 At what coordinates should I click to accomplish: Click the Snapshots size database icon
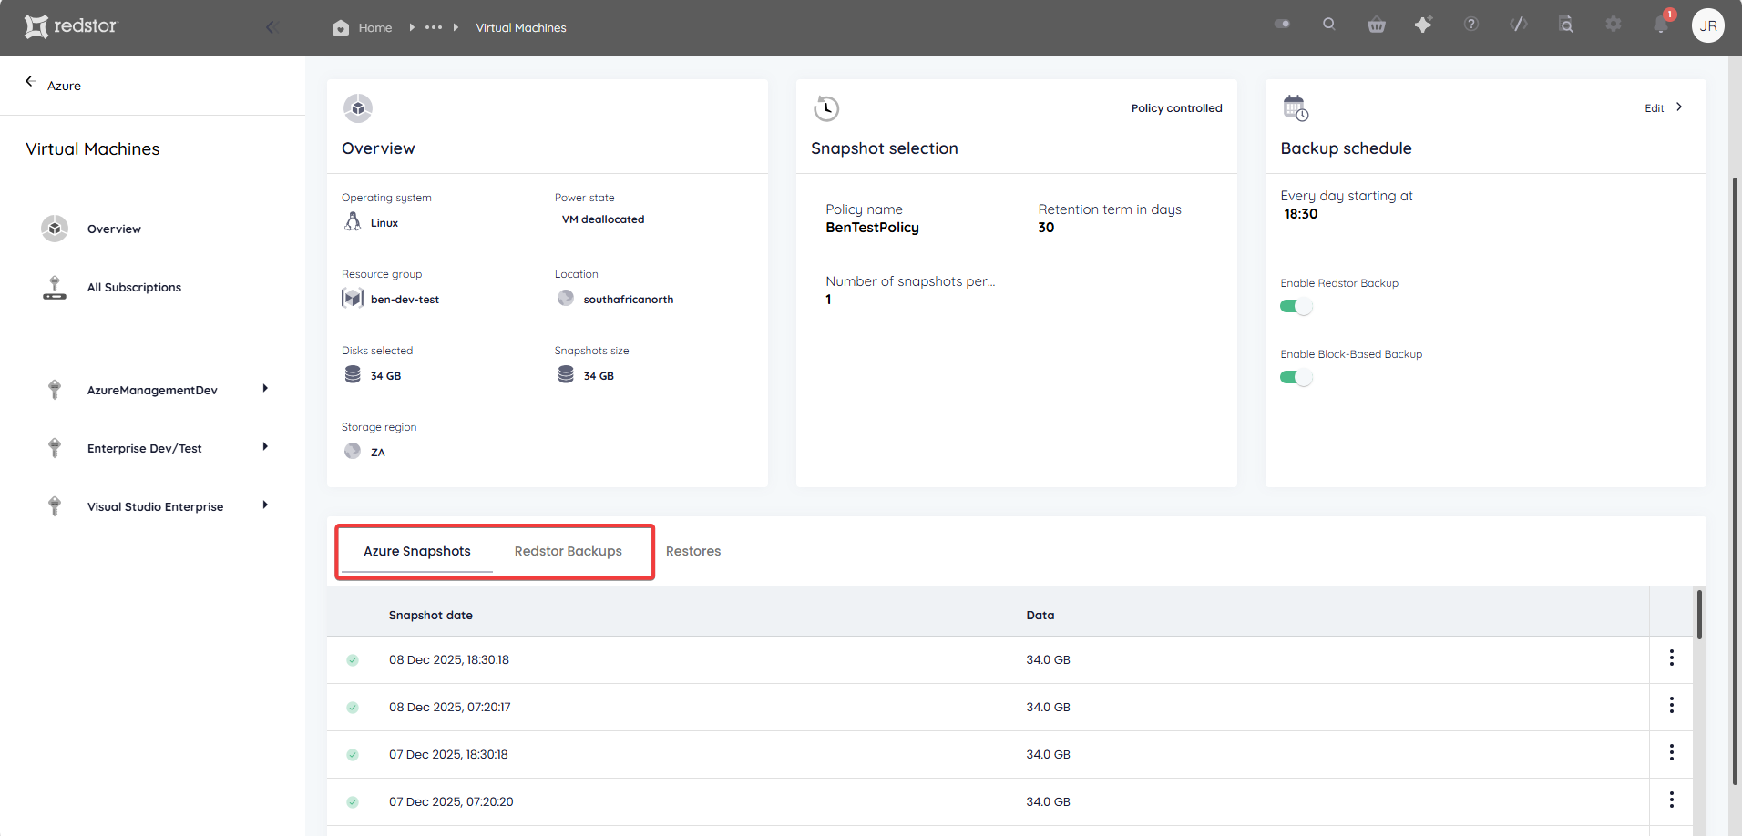click(x=566, y=374)
